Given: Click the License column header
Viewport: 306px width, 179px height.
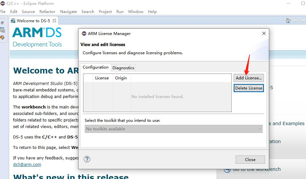Looking at the screenshot, I should 102,78.
